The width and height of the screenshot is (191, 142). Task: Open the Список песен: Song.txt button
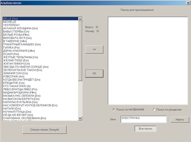[45, 130]
